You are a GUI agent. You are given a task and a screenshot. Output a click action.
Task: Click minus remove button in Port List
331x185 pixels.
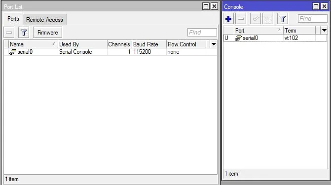coord(9,33)
